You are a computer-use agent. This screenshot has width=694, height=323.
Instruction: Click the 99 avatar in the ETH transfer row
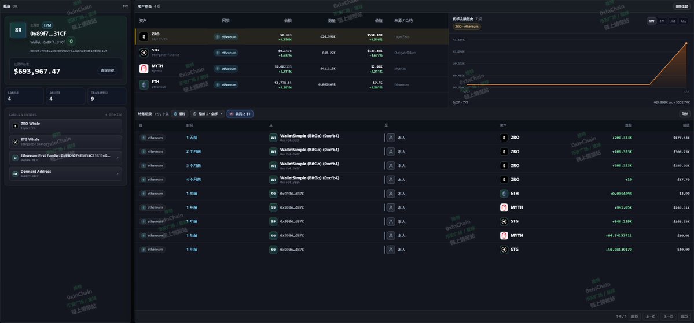[273, 194]
